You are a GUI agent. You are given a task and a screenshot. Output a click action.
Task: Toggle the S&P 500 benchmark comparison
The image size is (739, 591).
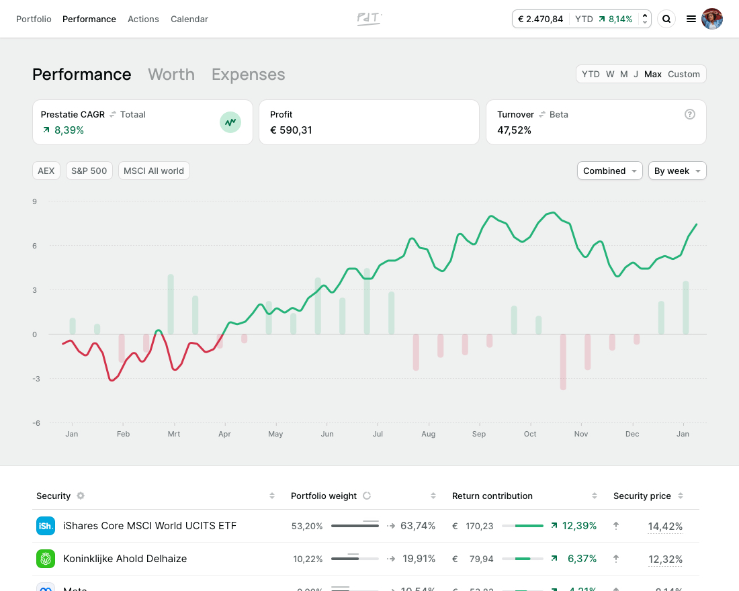coord(89,171)
